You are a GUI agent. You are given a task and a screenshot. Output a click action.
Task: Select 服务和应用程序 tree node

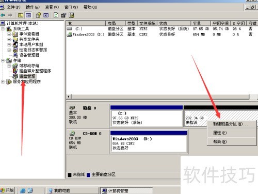pyautogui.click(x=27, y=82)
